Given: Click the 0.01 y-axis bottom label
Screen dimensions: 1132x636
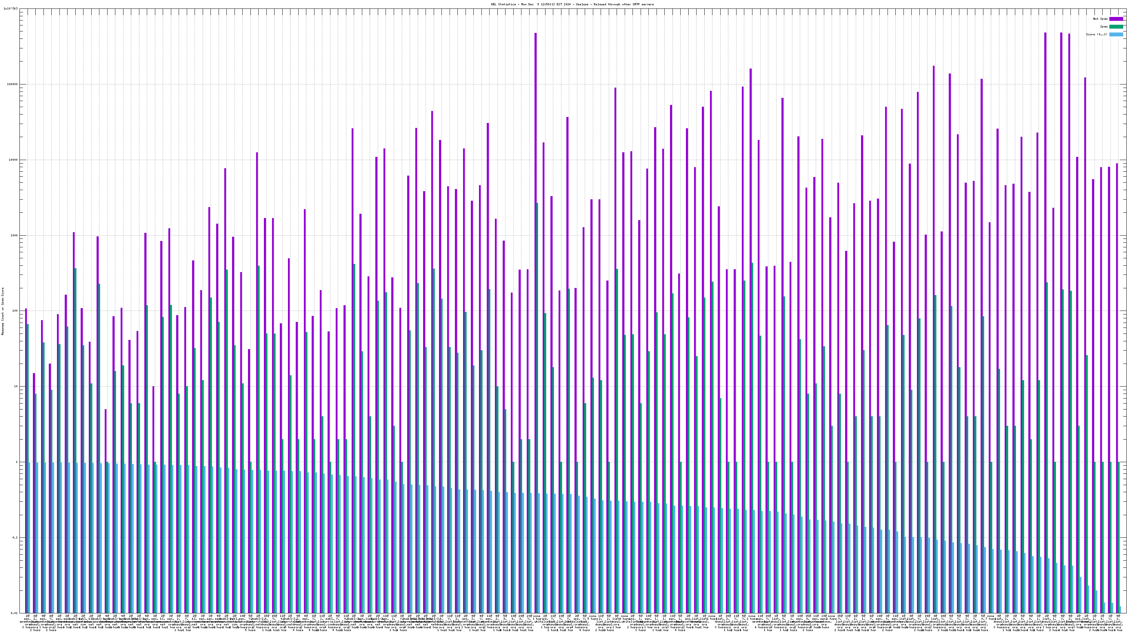Looking at the screenshot, I should point(14,613).
